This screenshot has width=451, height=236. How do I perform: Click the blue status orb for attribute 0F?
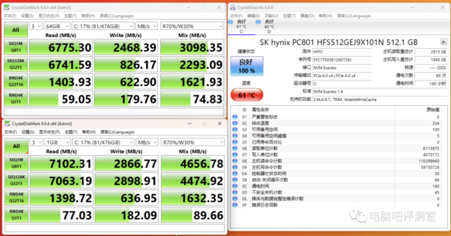(x=235, y=205)
